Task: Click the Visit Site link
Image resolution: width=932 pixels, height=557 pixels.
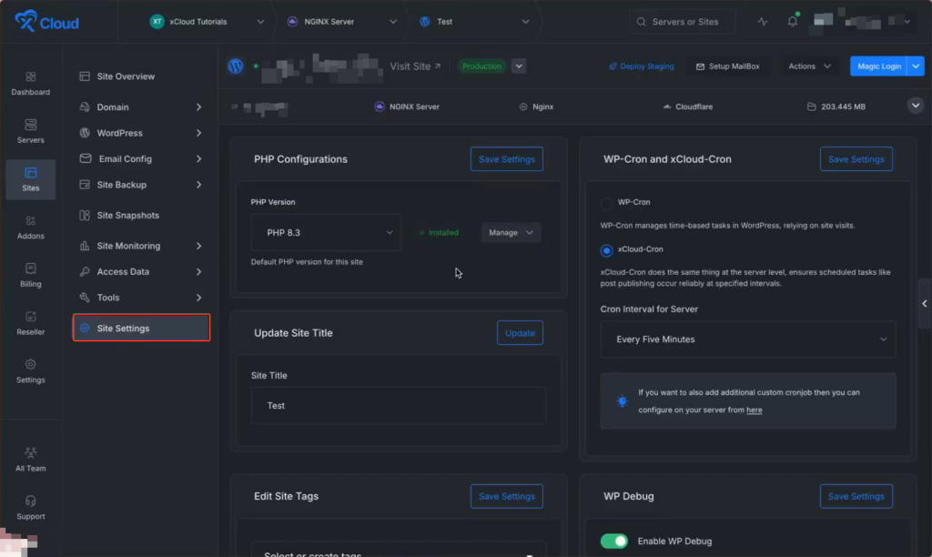Action: click(x=415, y=66)
